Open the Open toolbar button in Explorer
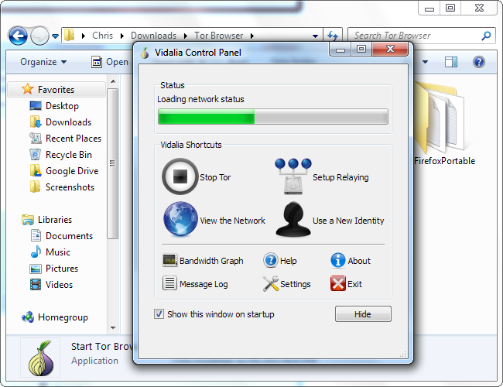Viewport: 503px width, 387px height. coord(110,62)
